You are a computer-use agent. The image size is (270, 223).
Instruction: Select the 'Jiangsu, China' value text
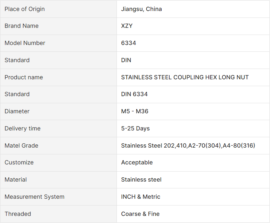tap(141, 9)
